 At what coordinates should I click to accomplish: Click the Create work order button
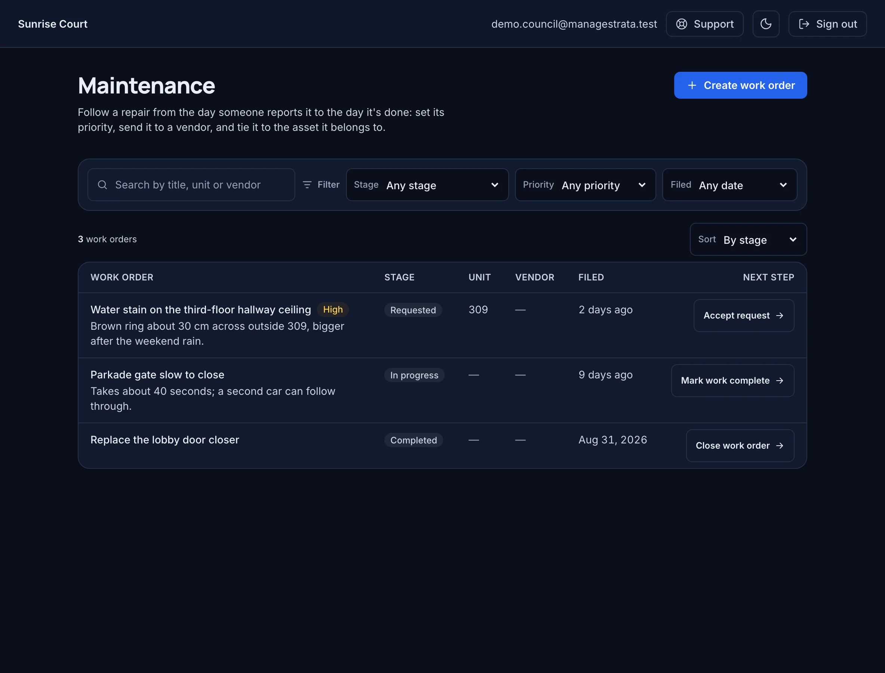(x=740, y=85)
